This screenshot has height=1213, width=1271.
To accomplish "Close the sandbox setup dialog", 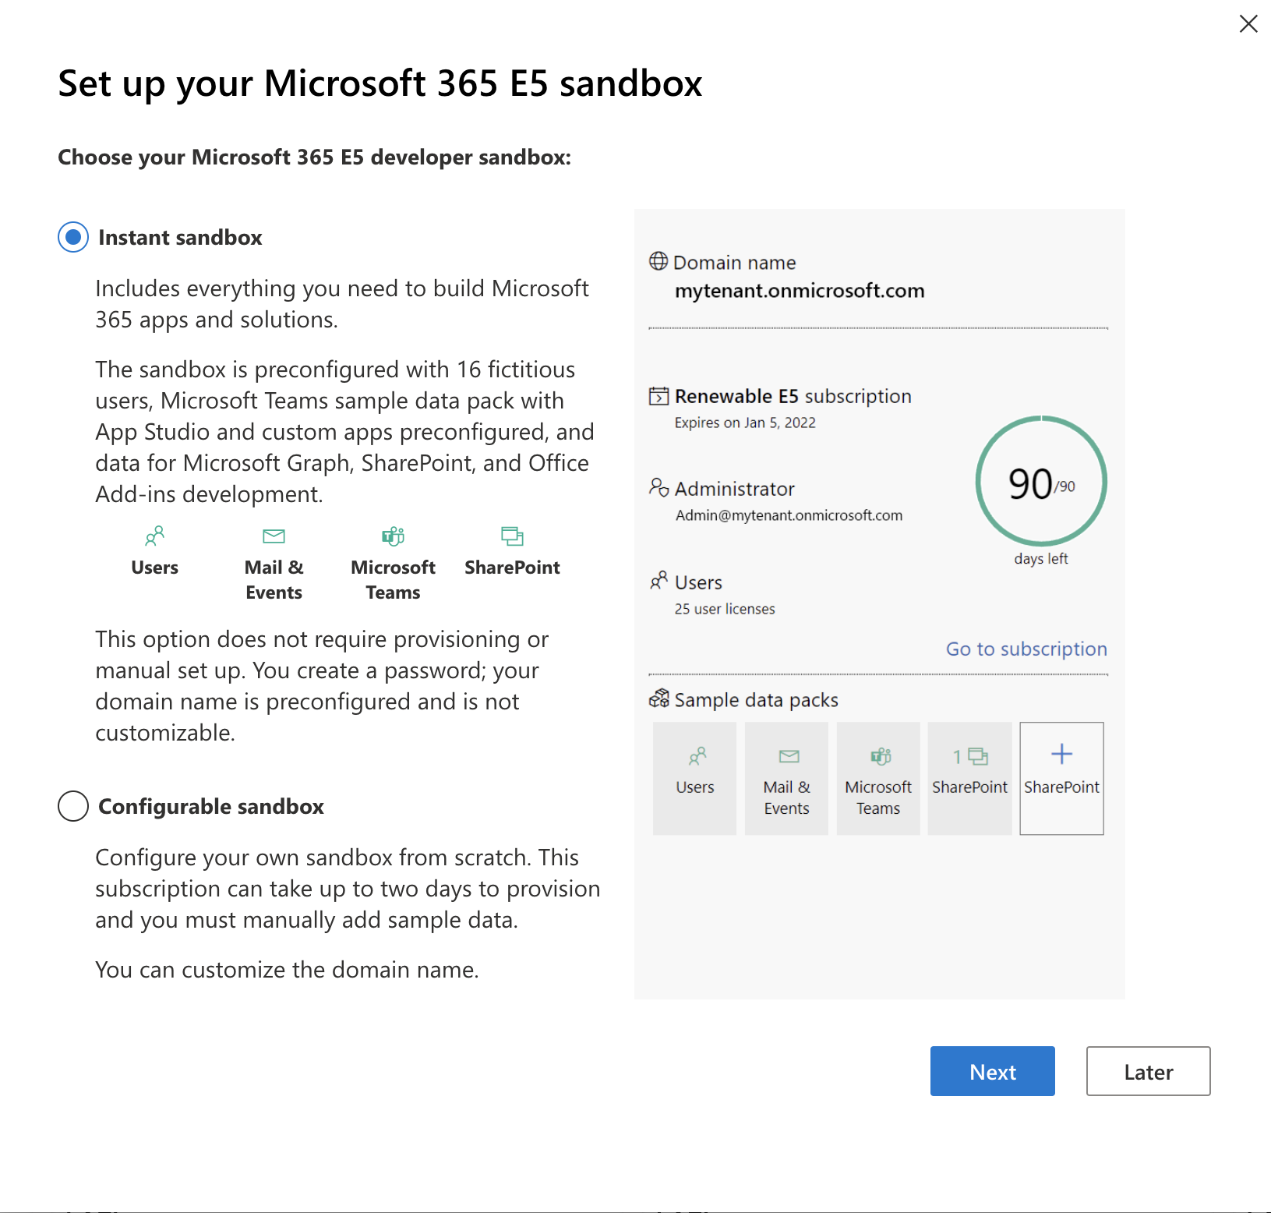I will click(x=1248, y=24).
